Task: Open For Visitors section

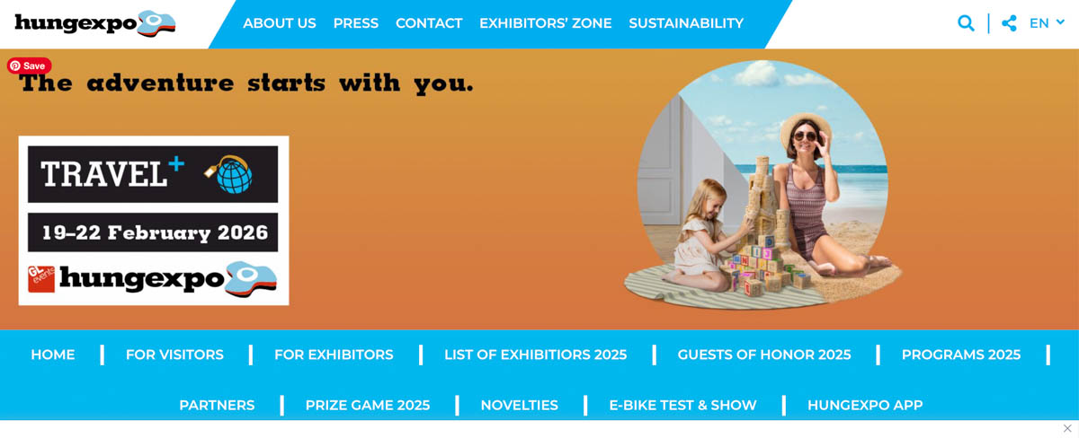Action: (174, 355)
